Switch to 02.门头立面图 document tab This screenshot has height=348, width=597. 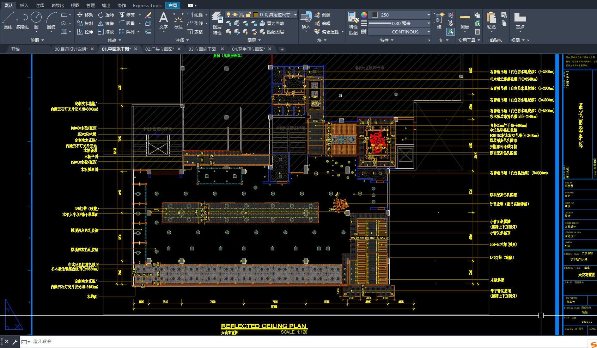pyautogui.click(x=160, y=49)
